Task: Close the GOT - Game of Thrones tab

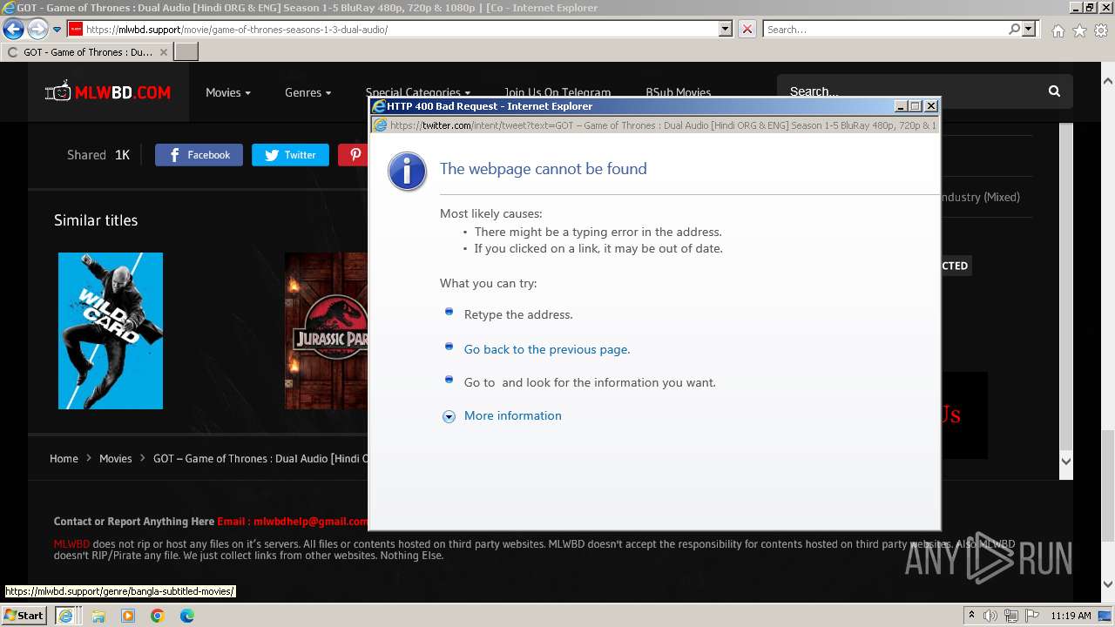Action: [163, 52]
